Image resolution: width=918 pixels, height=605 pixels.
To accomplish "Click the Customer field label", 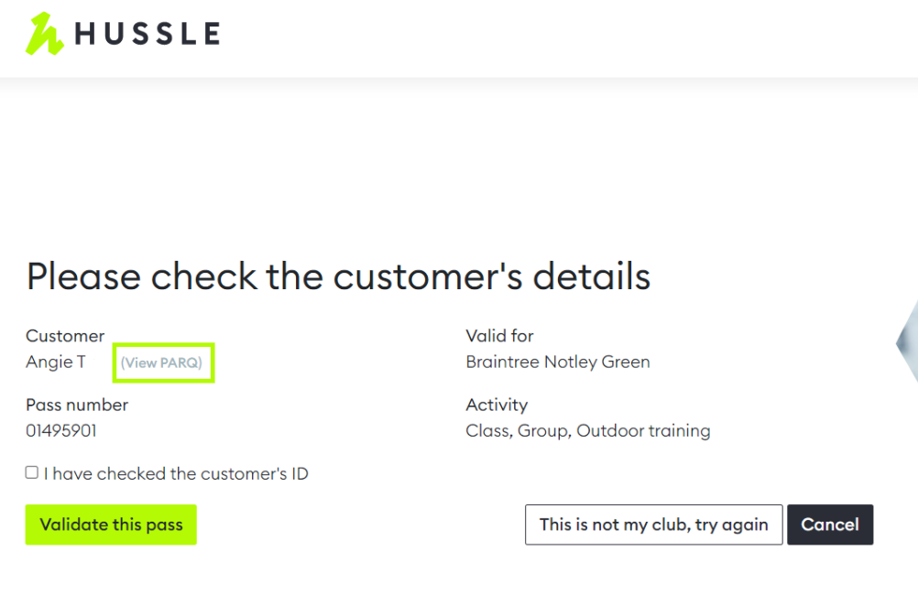I will pos(65,336).
